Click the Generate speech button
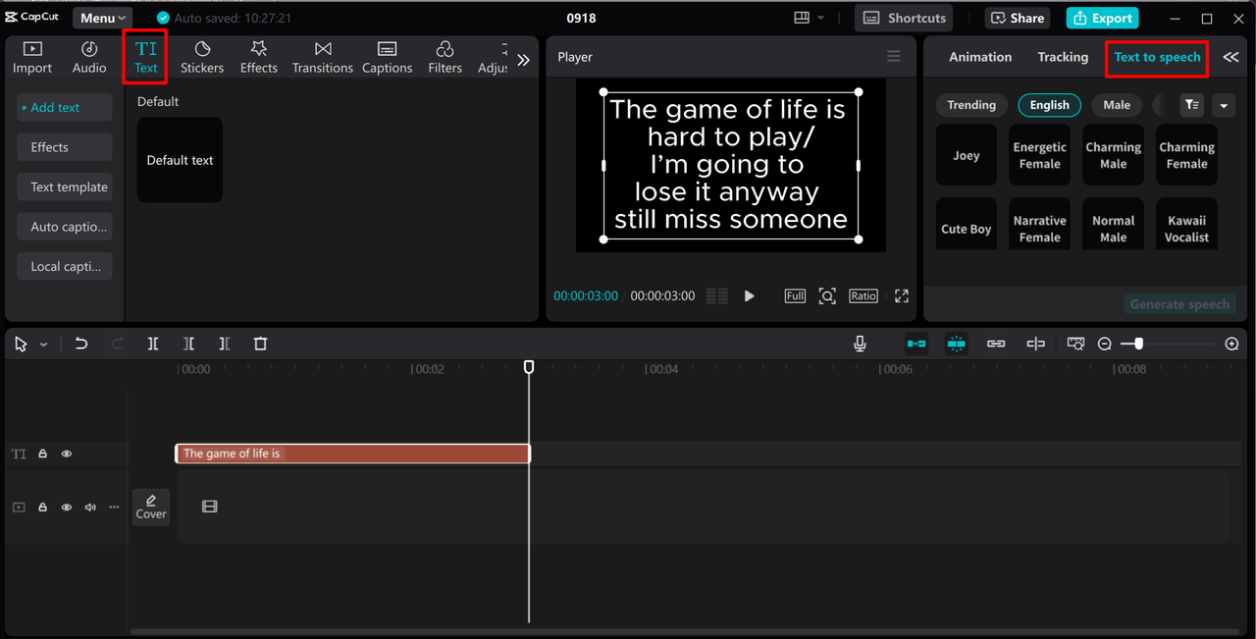Viewport: 1256px width, 639px height. coord(1179,304)
